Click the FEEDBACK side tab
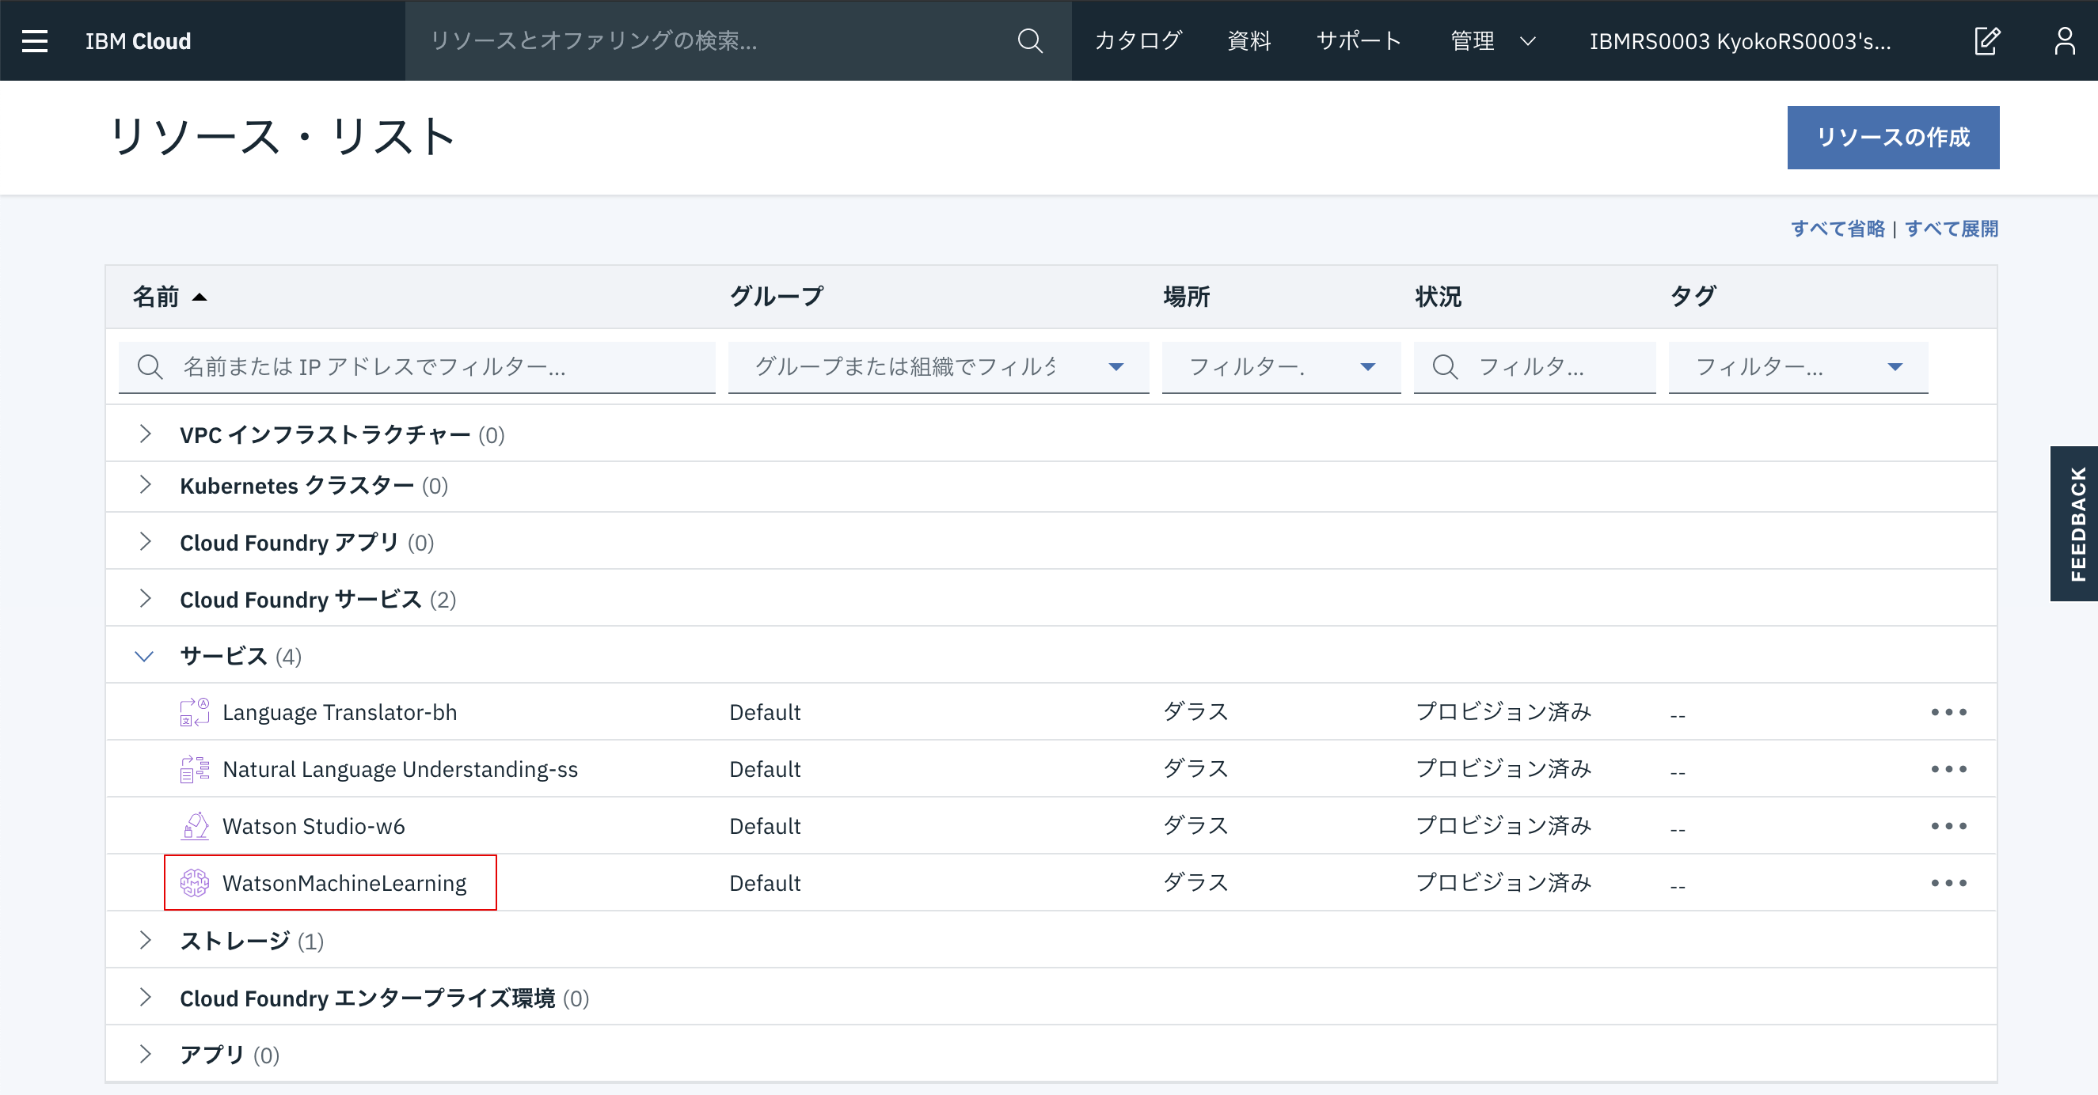 [x=2074, y=524]
